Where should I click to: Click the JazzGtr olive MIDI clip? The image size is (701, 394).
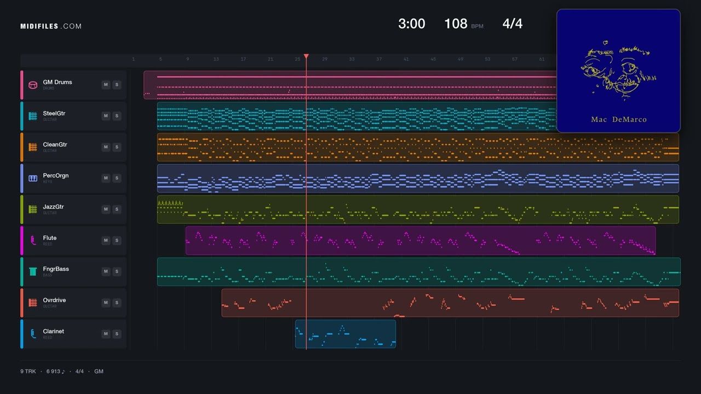pyautogui.click(x=418, y=210)
